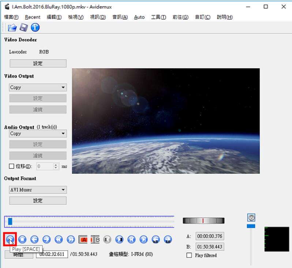The width and height of the screenshot is (292, 268).
Task: Click the speaker icon above volume slider
Action: pos(251,218)
